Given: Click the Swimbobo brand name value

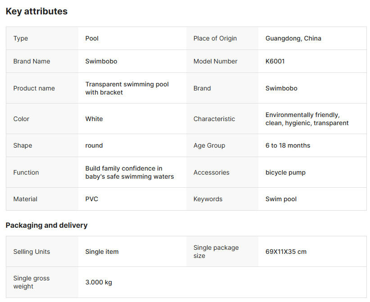Looking at the screenshot, I should 101,61.
